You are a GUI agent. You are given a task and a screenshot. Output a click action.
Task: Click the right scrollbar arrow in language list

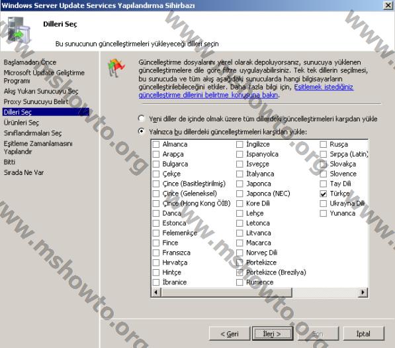tap(363, 292)
